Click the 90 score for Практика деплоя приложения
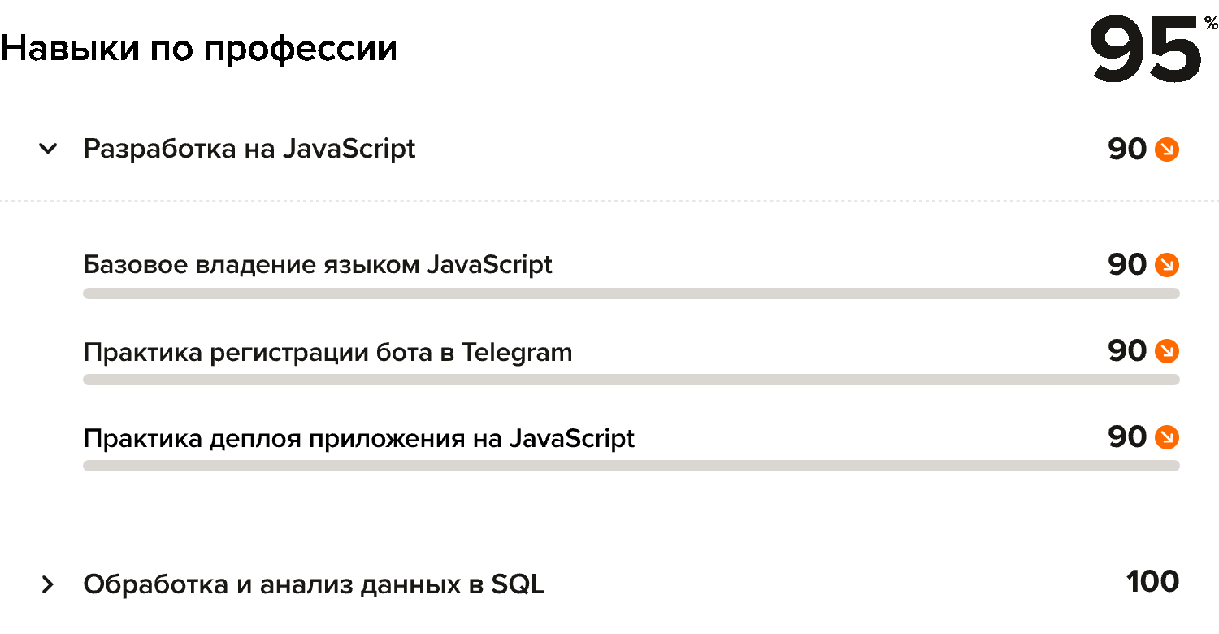The image size is (1219, 634). click(1127, 437)
